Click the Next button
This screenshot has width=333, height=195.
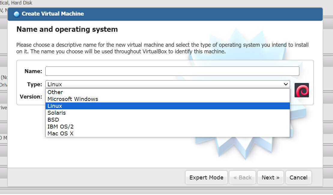(270, 177)
